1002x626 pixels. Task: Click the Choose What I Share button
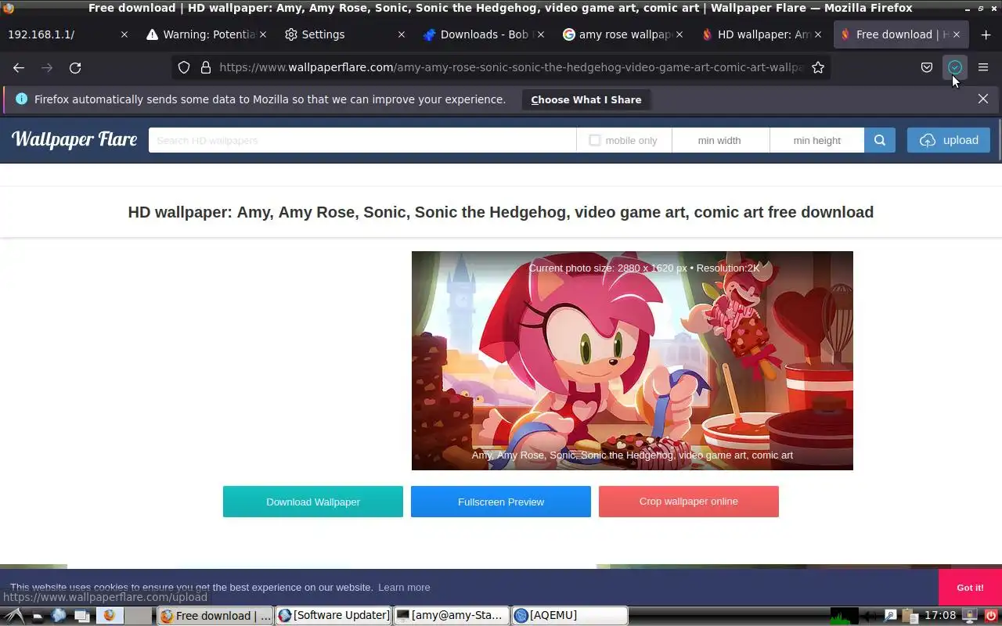click(586, 99)
